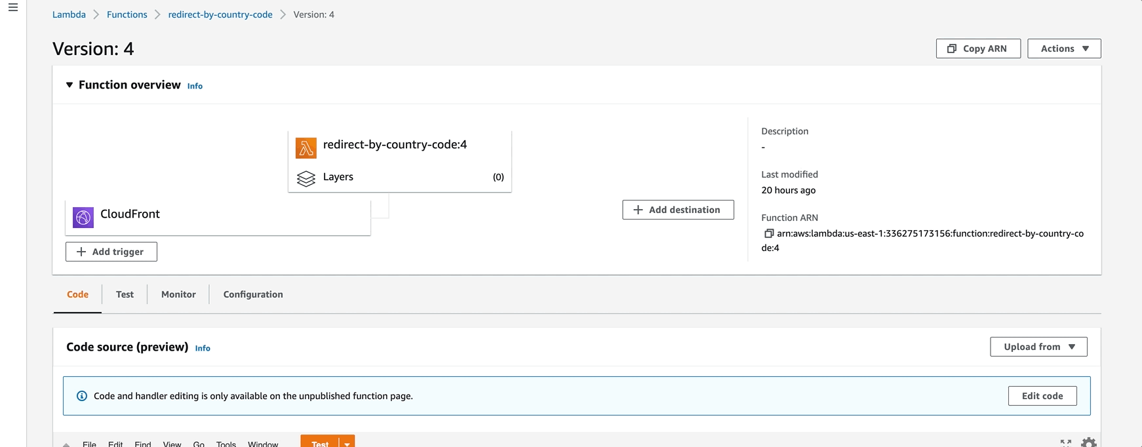Screen dimensions: 1142x447
Task: Click the Add destination button
Action: click(x=678, y=210)
